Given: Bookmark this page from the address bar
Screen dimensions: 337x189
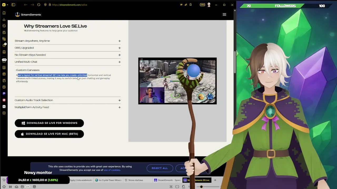Looking at the screenshot, I should tap(191, 5).
